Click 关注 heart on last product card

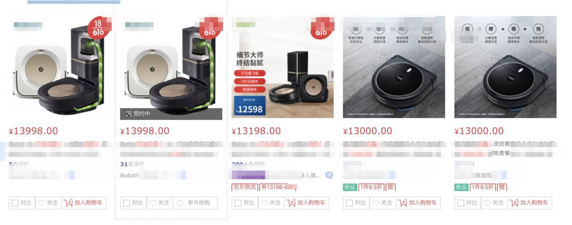coord(487,203)
